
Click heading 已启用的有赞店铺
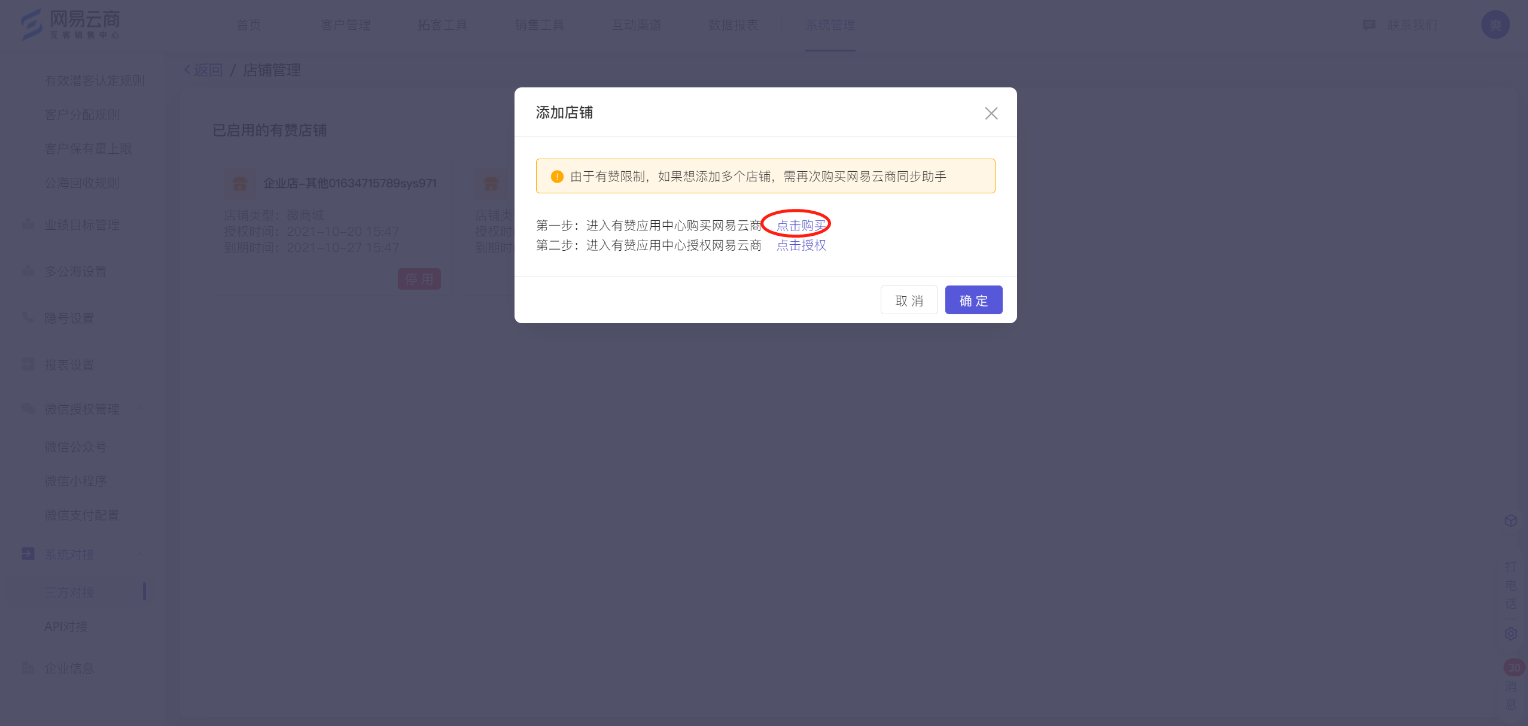269,130
